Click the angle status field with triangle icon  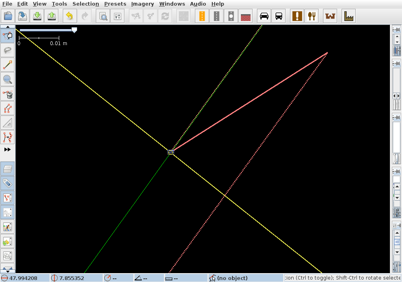tap(148, 278)
